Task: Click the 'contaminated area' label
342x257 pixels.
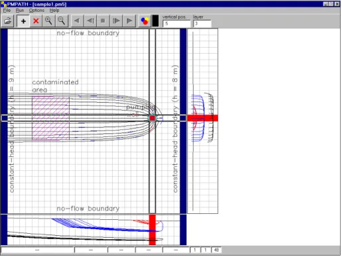Action: click(x=55, y=86)
